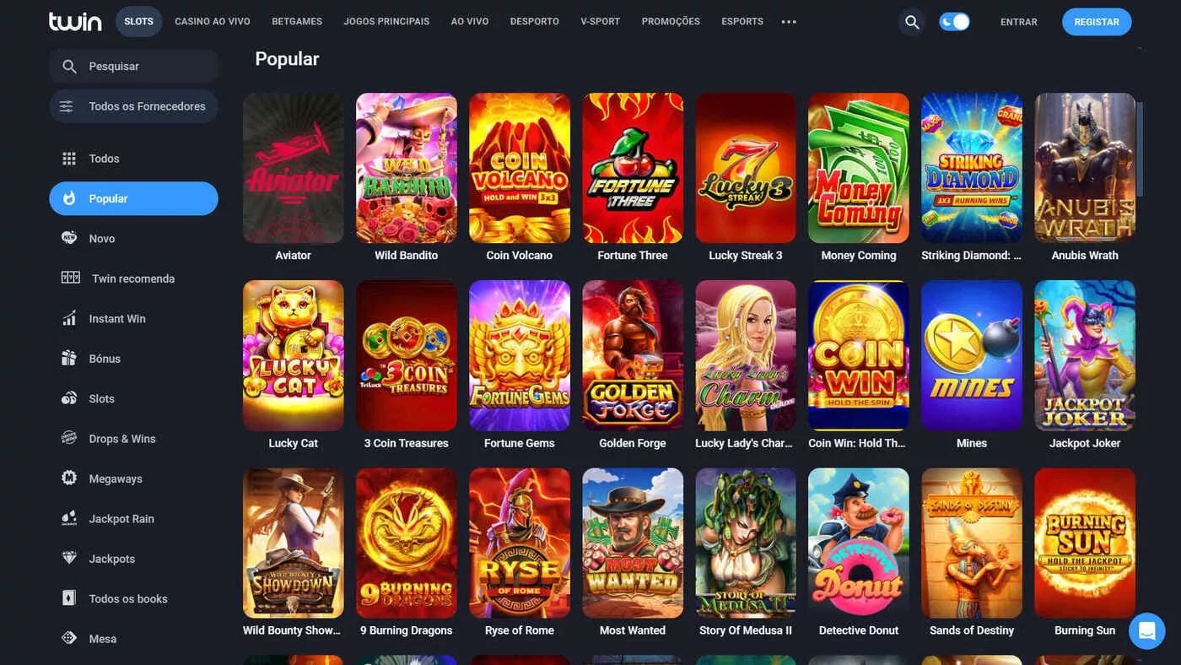The image size is (1181, 665).
Task: Expand the three-dot more menu
Action: pyautogui.click(x=789, y=22)
